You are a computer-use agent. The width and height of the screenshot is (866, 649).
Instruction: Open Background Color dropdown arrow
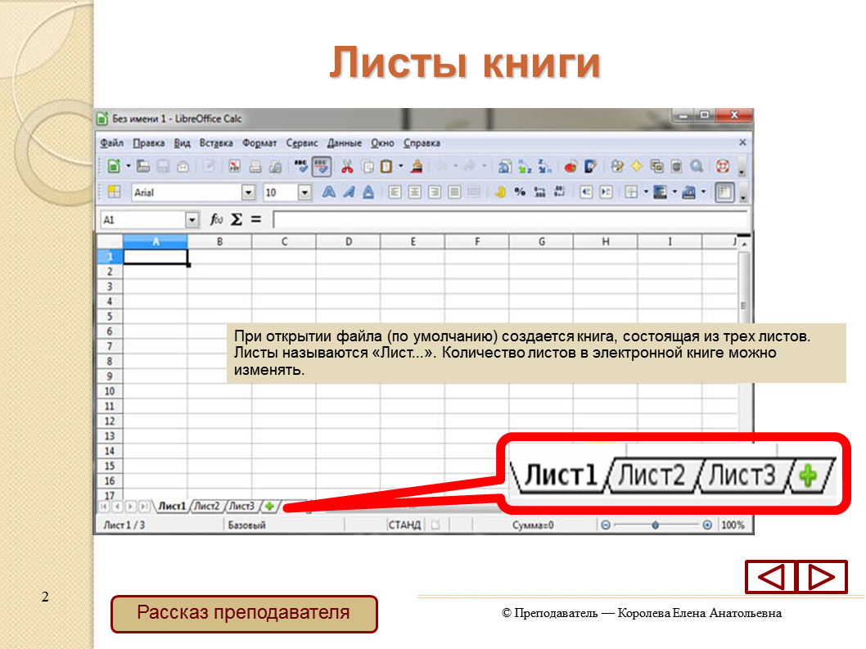coord(674,192)
